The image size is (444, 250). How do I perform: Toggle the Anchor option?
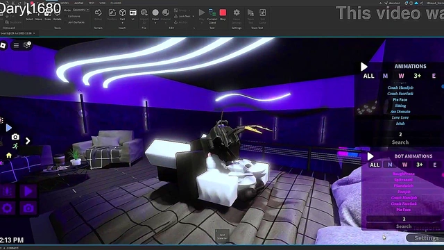click(180, 22)
